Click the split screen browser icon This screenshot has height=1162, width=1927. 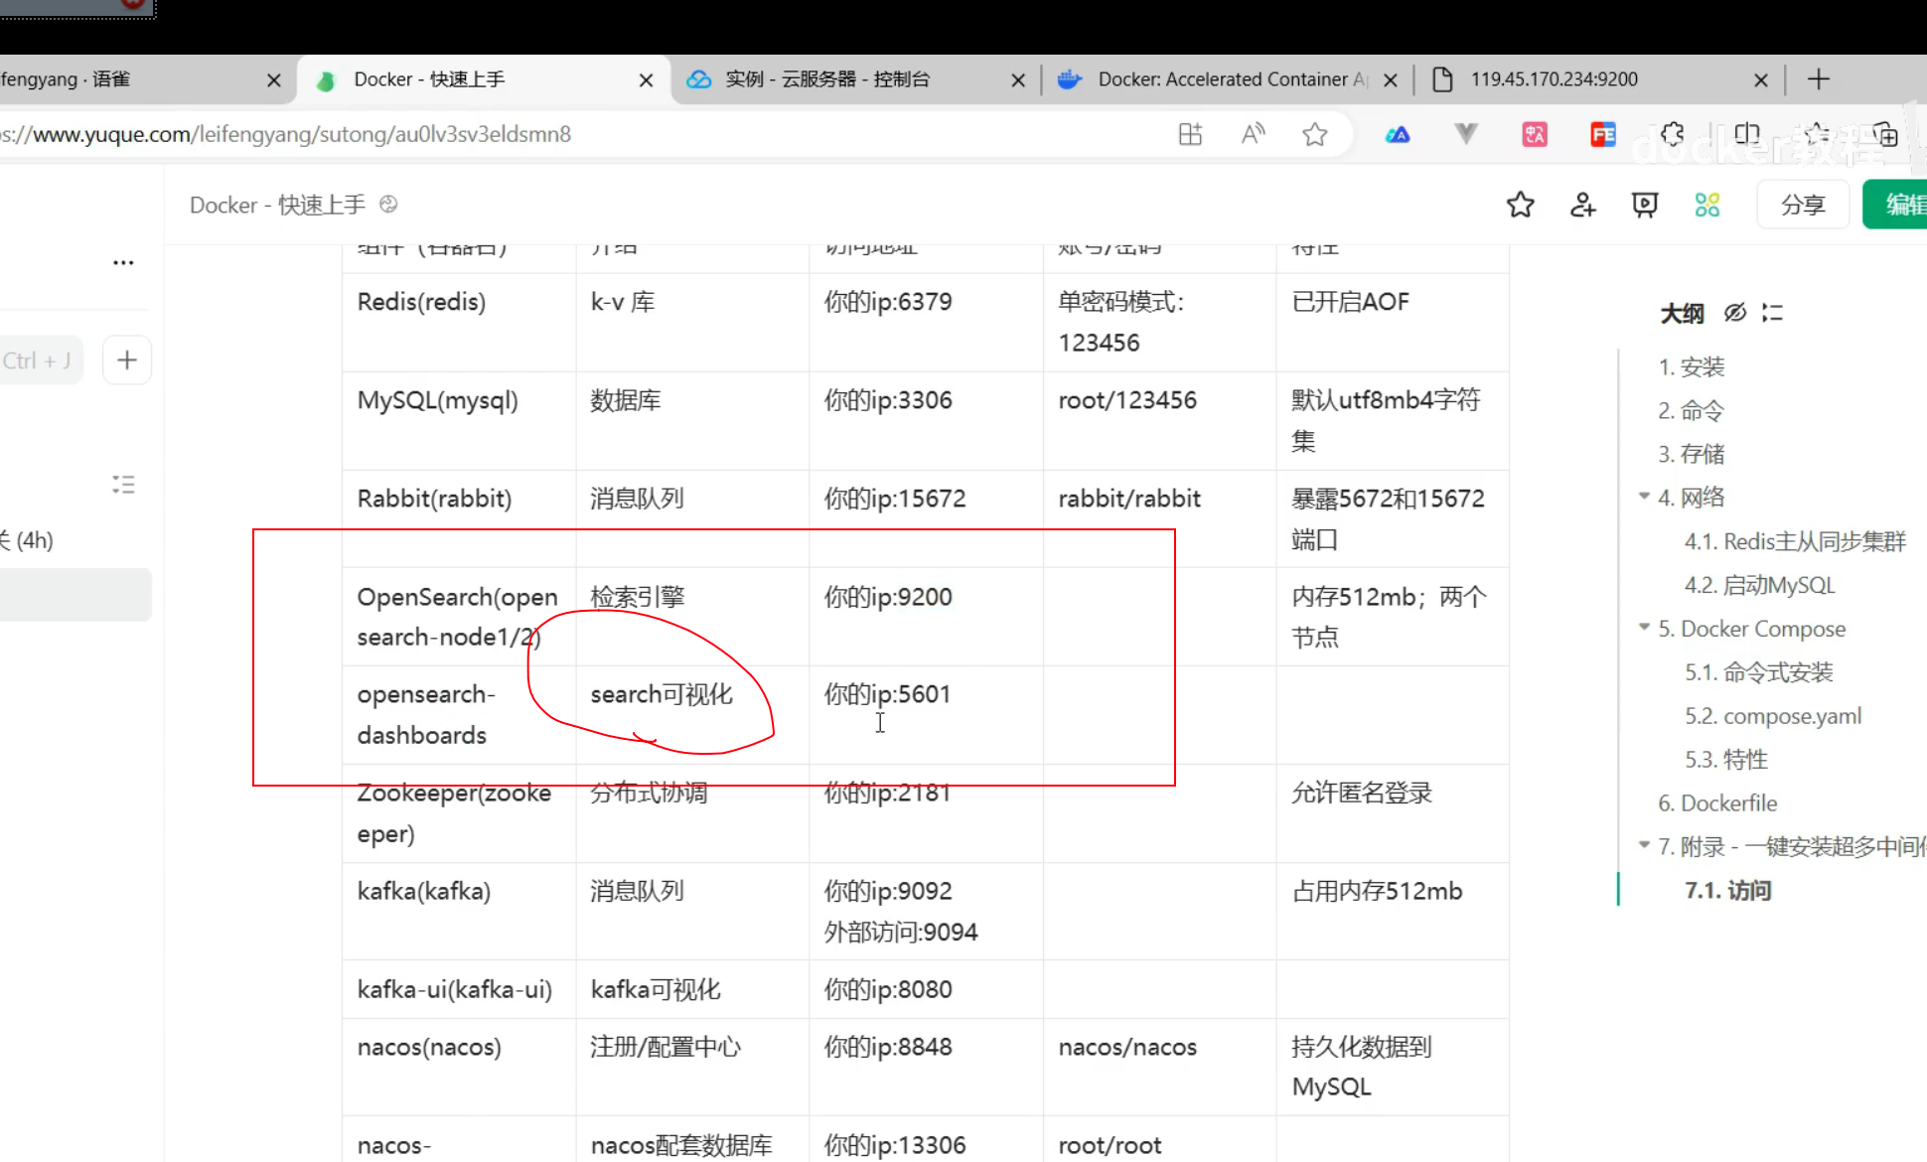click(x=1746, y=134)
